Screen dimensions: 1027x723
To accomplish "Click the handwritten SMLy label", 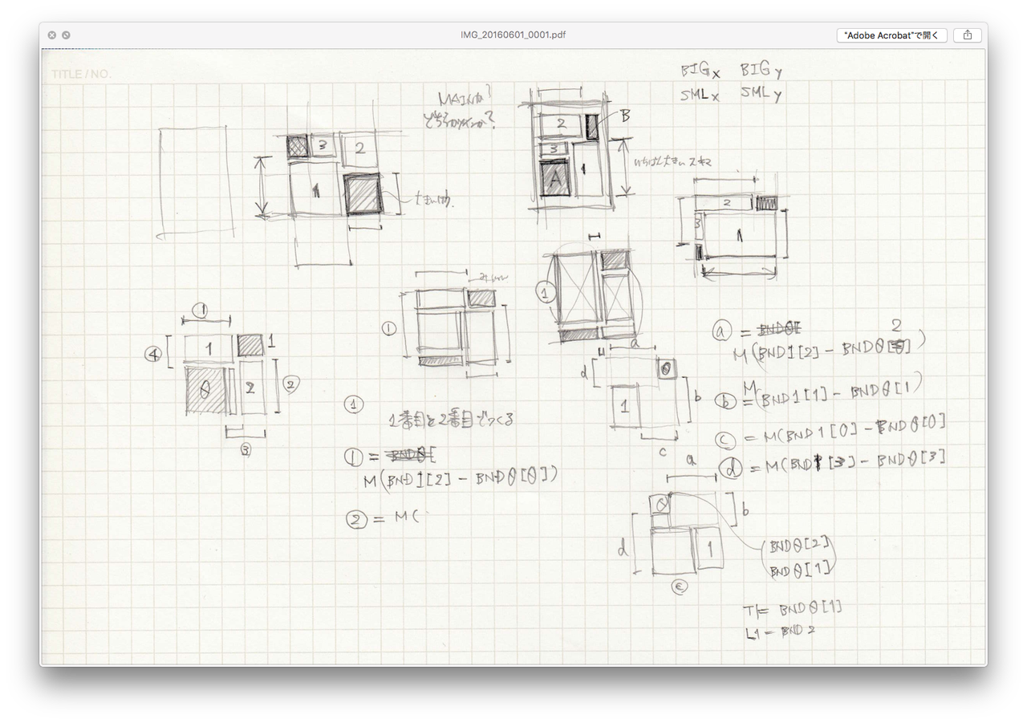I will (x=761, y=94).
